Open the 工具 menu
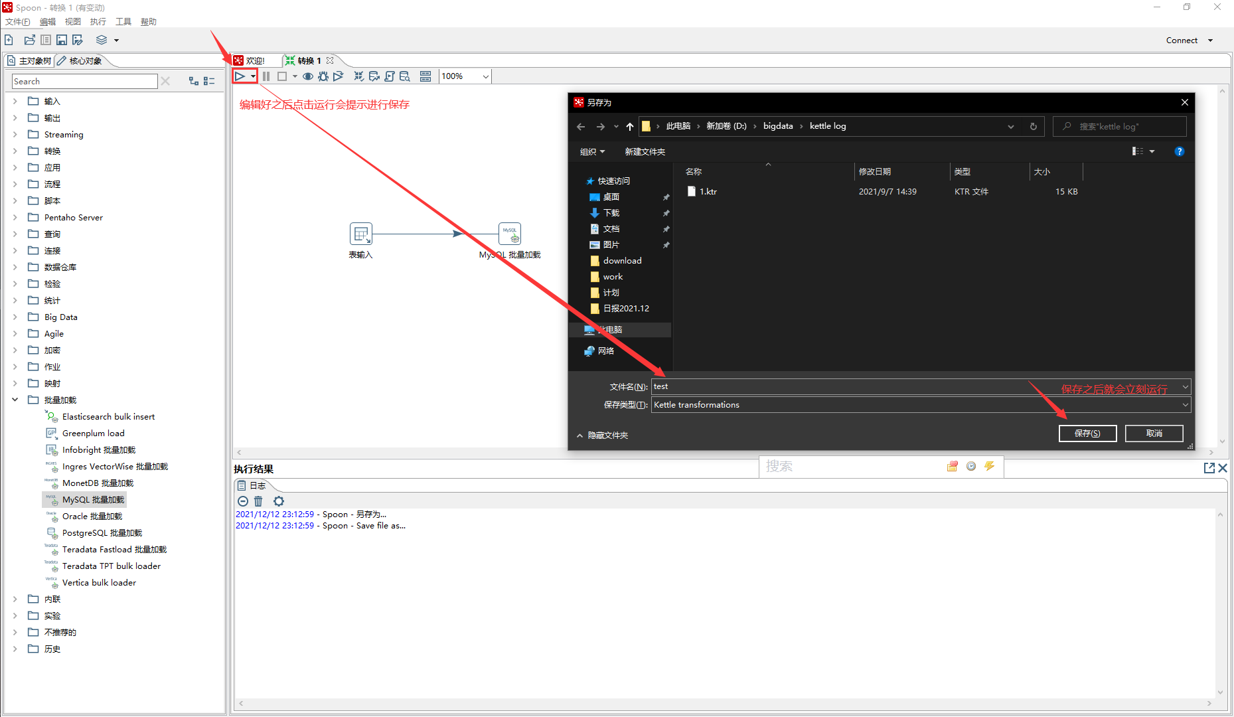The width and height of the screenshot is (1234, 717). (x=123, y=22)
